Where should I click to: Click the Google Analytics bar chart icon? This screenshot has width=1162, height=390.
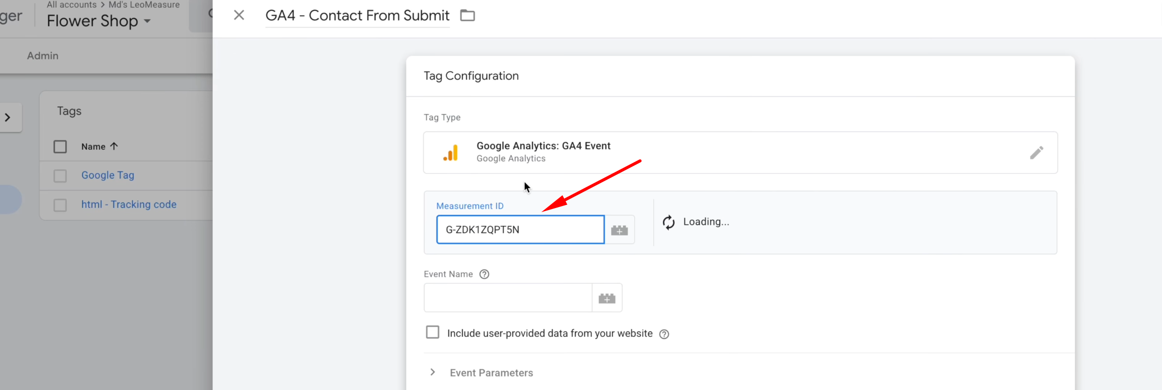[451, 152]
